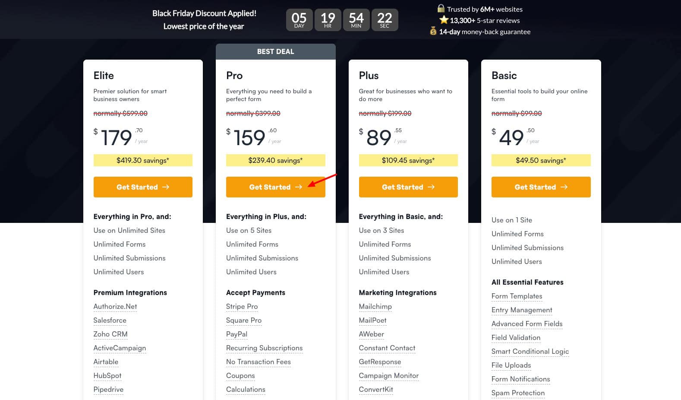Click the money bag guarantee icon
Viewport: 681px width, 400px height.
(x=433, y=31)
